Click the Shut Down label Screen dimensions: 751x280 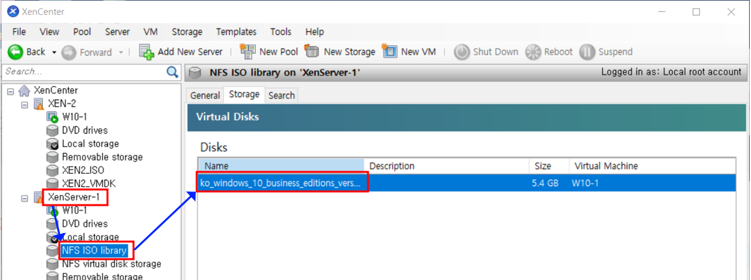[496, 51]
